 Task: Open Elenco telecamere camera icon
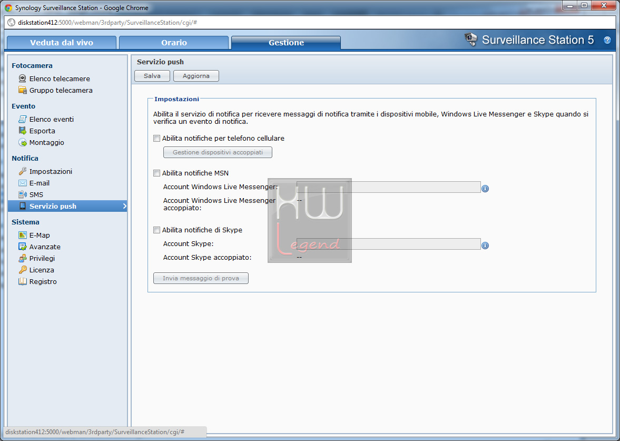pos(23,79)
